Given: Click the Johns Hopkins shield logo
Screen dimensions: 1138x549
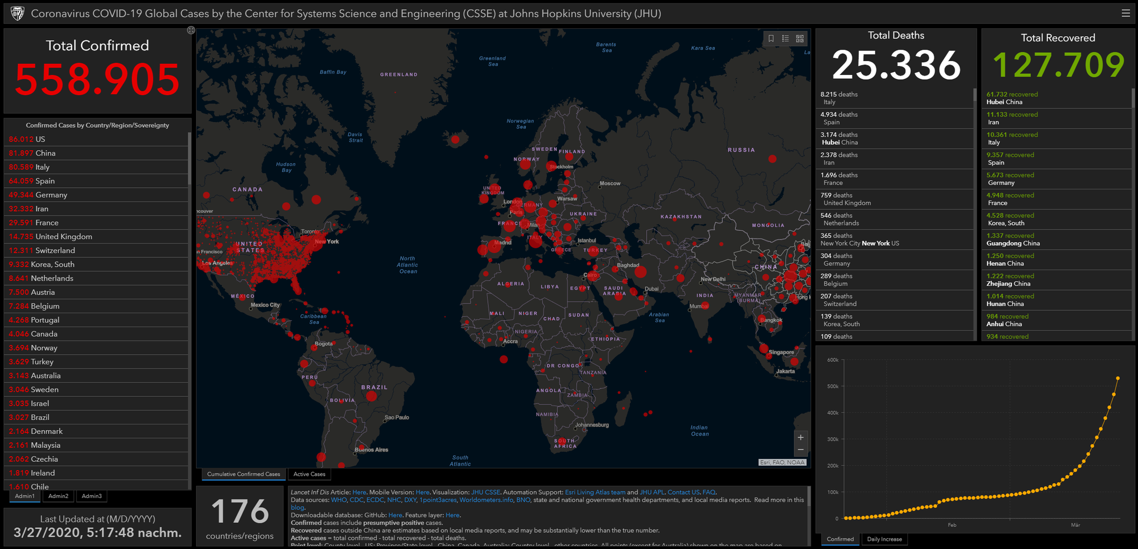Looking at the screenshot, I should click(18, 13).
